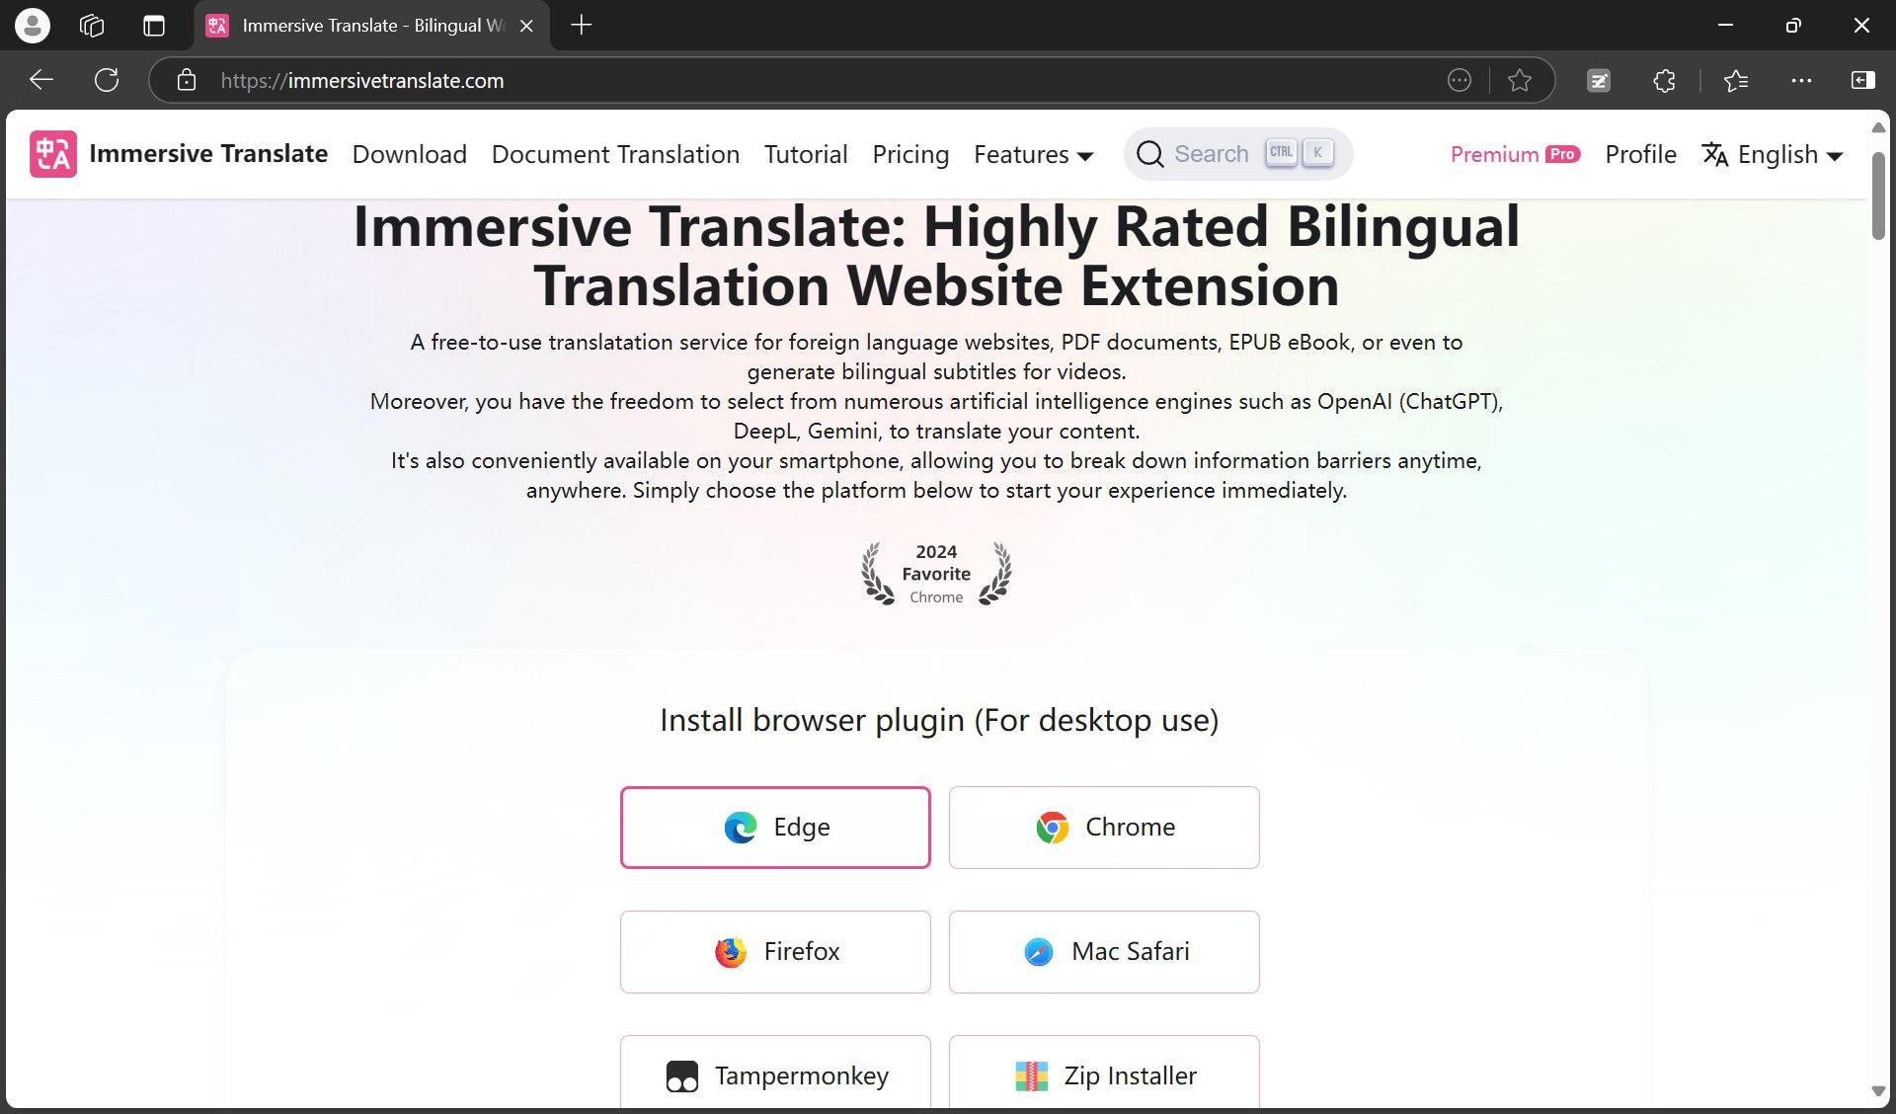Expand the Features dropdown menu

point(1033,155)
